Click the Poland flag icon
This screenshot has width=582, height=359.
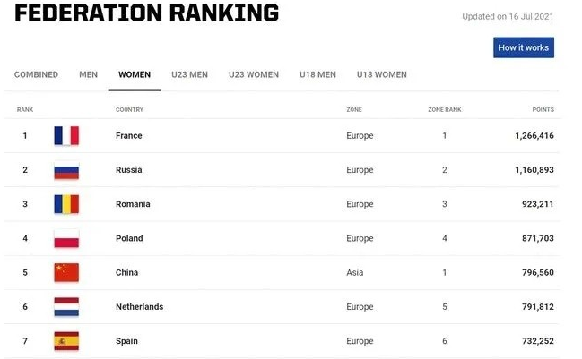[x=66, y=239]
